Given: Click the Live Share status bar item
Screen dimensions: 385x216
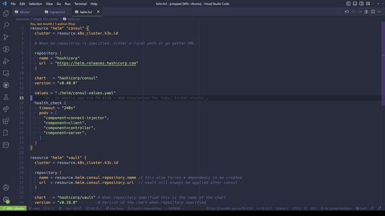Looking at the screenshot, I should click(x=115, y=208).
